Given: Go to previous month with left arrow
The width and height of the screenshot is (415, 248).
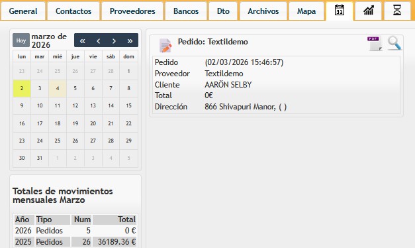Looking at the screenshot, I should pos(98,40).
